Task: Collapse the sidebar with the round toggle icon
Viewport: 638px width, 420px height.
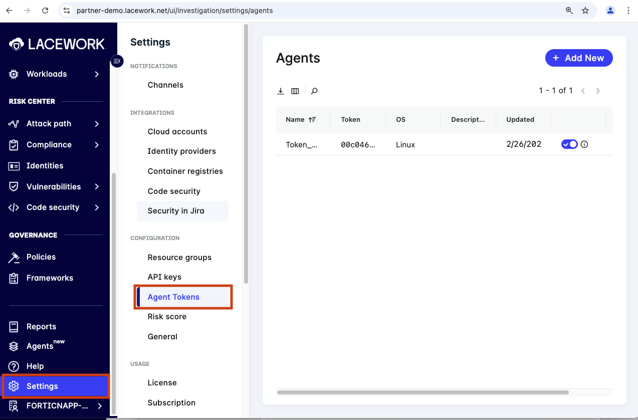Action: click(117, 61)
